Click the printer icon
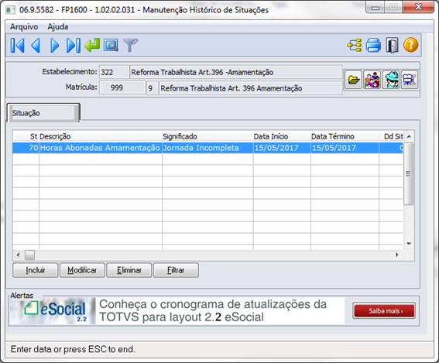439x363 pixels. click(373, 45)
